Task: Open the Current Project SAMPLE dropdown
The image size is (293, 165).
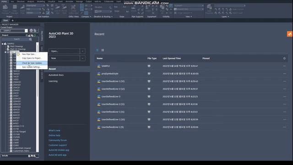Action: click(x=26, y=31)
